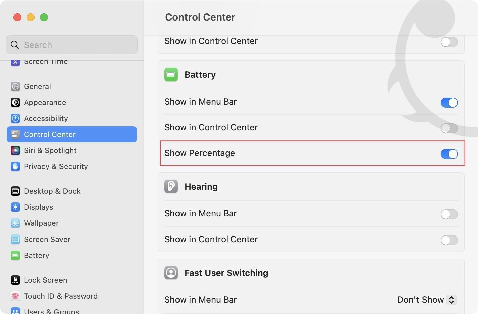The width and height of the screenshot is (478, 314).
Task: Click the Appearance icon in sidebar
Action: click(15, 102)
